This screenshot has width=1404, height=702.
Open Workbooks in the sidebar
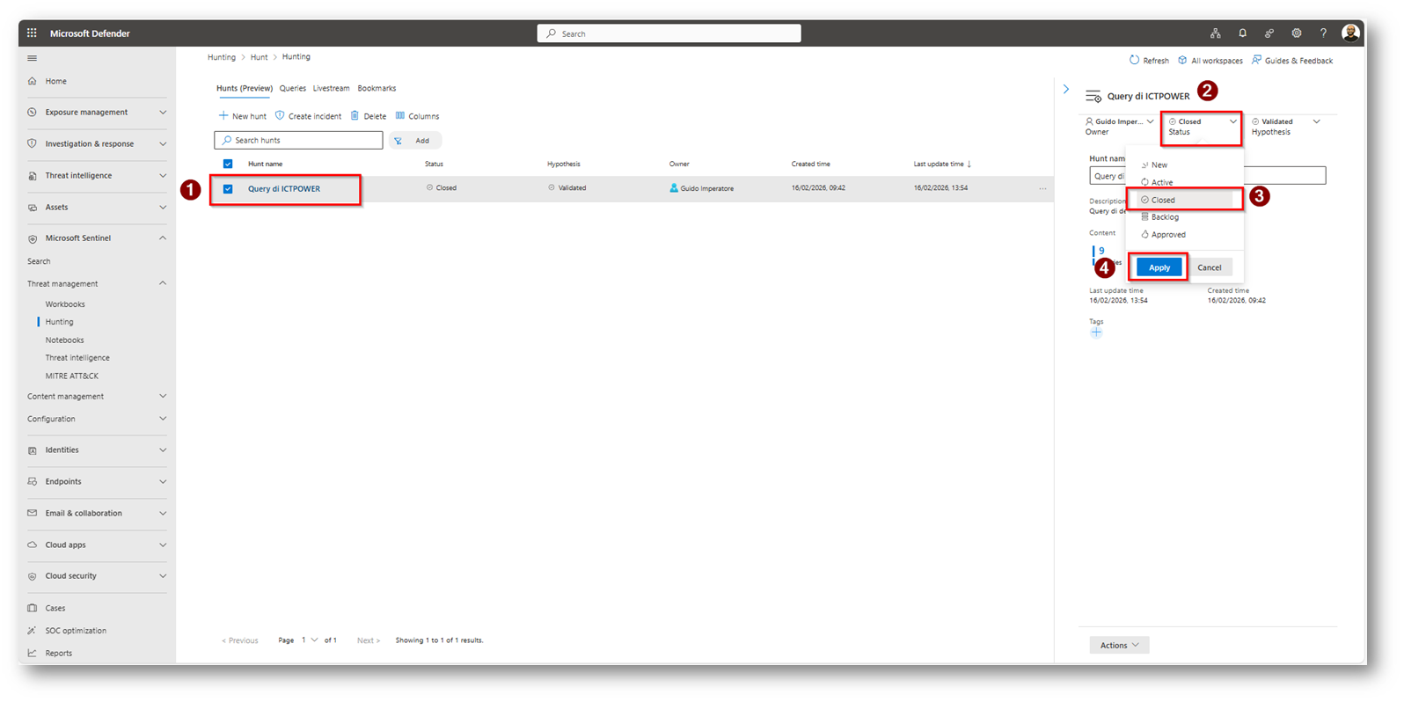[x=65, y=304]
